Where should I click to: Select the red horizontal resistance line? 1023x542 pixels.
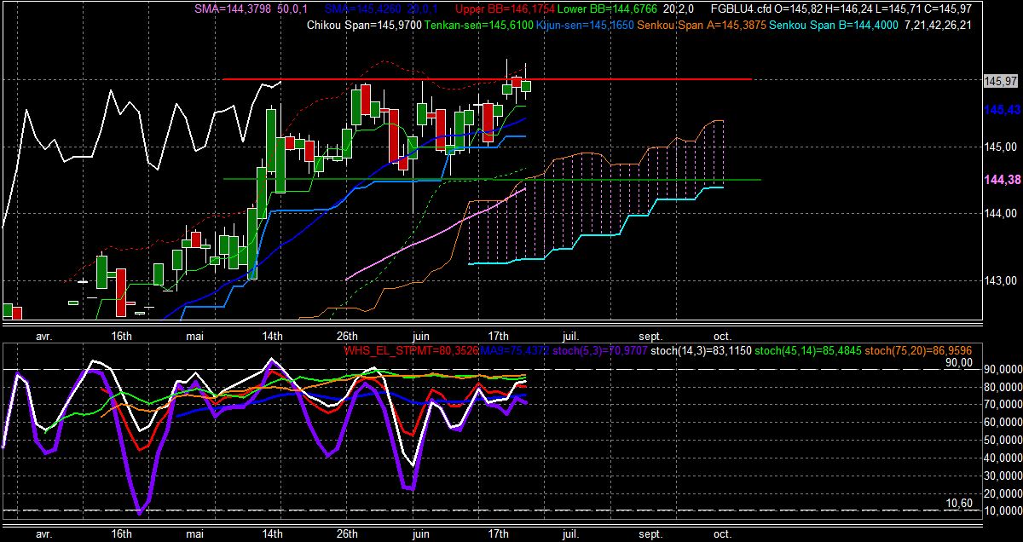[487, 79]
